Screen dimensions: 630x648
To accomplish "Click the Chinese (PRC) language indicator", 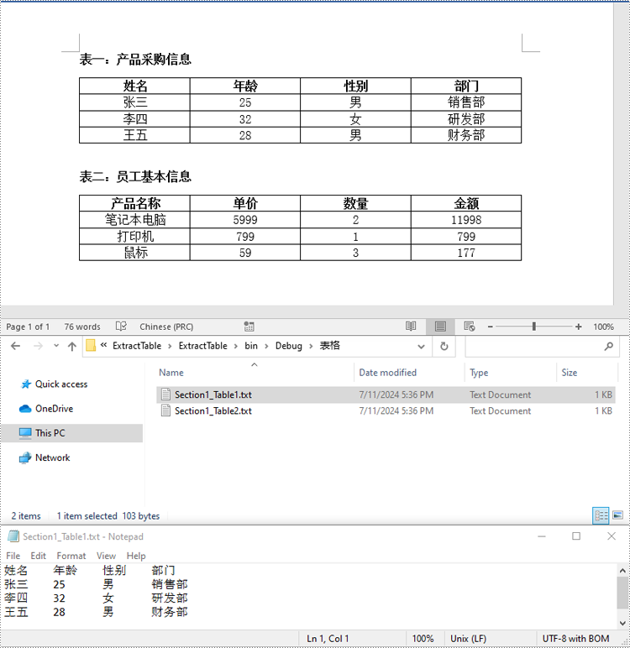I will coord(166,327).
